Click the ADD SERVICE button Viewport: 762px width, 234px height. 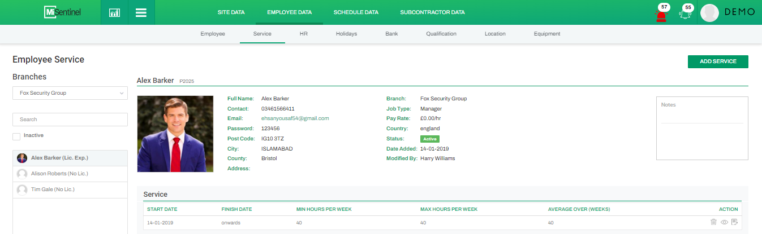(718, 61)
